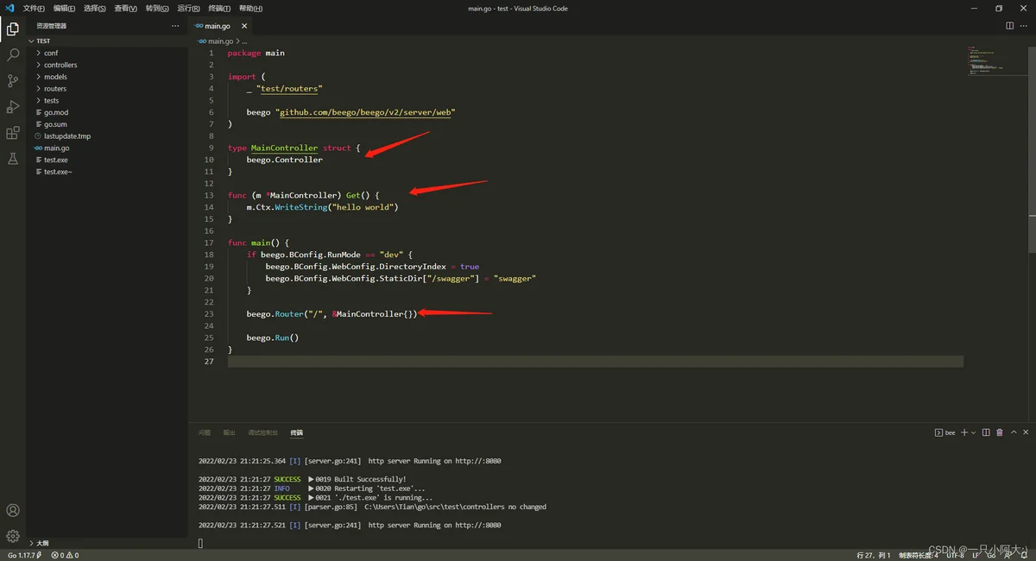This screenshot has width=1036, height=561.
Task: Change LF end of line sequence
Action: pyautogui.click(x=976, y=555)
